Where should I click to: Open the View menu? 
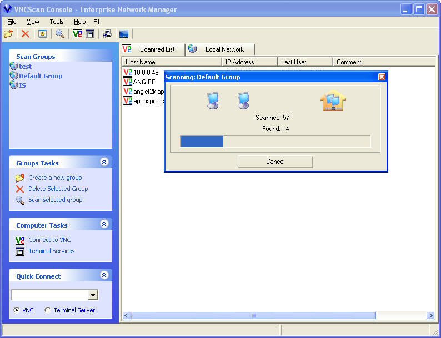coord(33,22)
